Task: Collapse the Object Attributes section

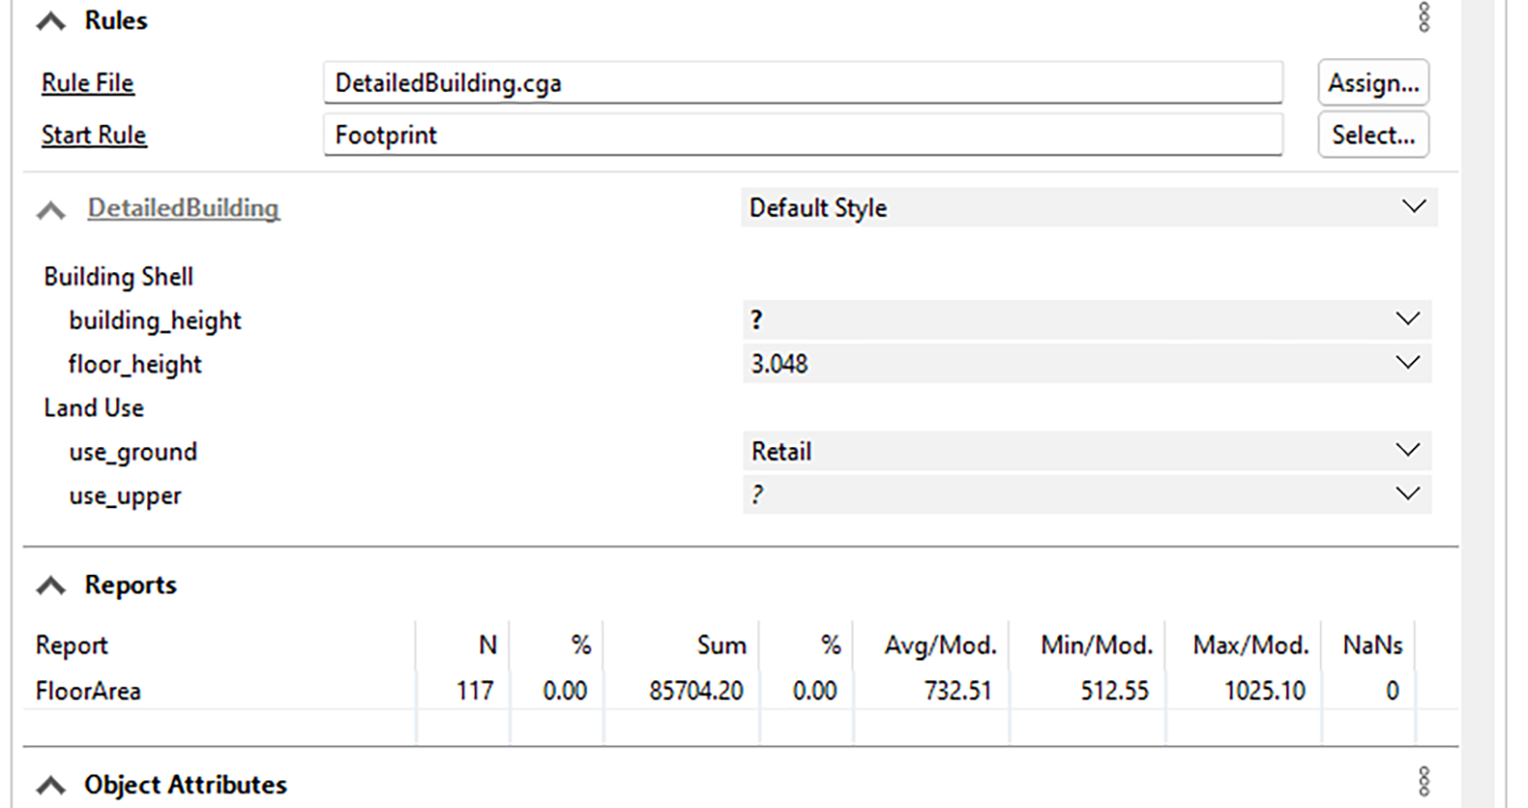Action: (x=51, y=785)
